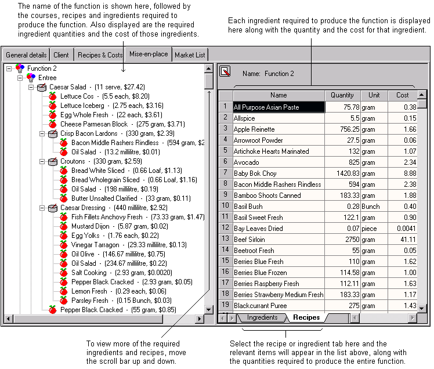Image resolution: width=434 pixels, height=369 pixels.
Task: Click the apple icon beside Vinegar Tarragon
Action: pos(64,245)
